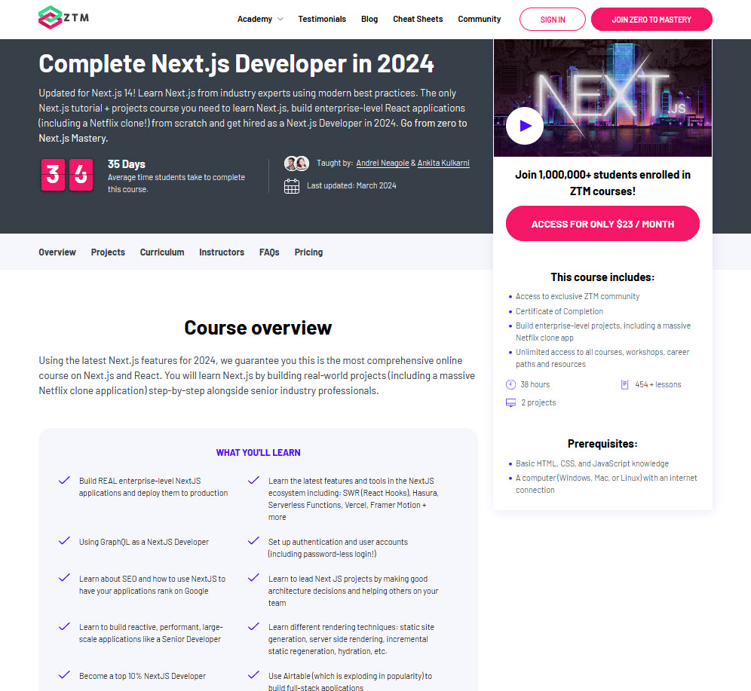Viewport: 751px width, 691px height.
Task: Click 'Certificate of Completion' text
Action: point(559,311)
